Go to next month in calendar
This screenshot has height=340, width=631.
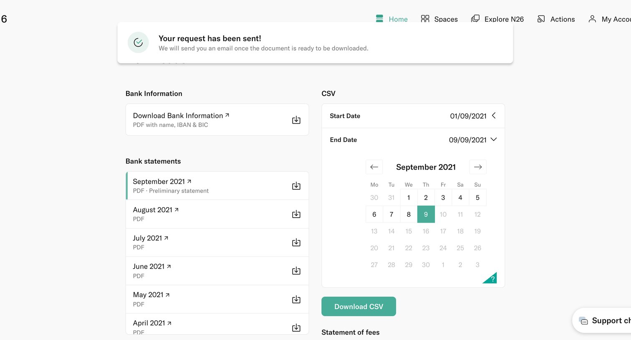[x=478, y=167]
